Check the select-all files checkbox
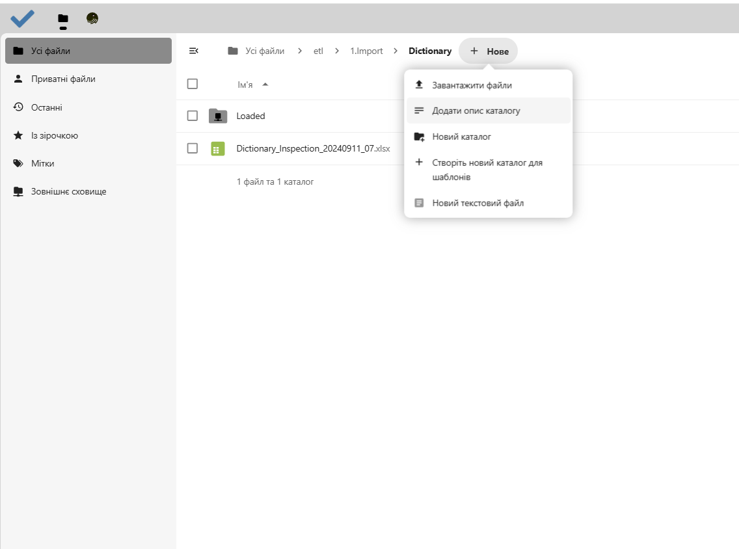This screenshot has width=739, height=549. [x=193, y=84]
